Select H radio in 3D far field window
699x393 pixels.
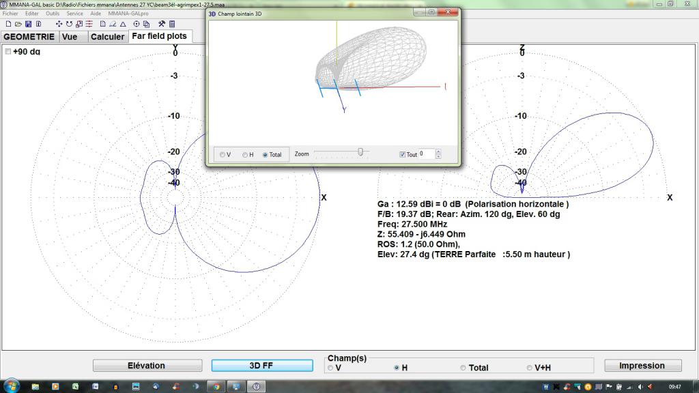point(245,155)
